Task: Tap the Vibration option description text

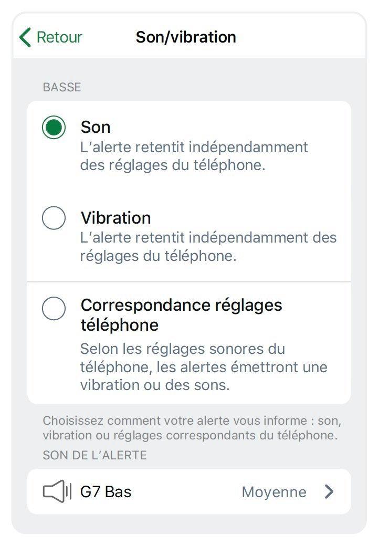Action: click(208, 247)
